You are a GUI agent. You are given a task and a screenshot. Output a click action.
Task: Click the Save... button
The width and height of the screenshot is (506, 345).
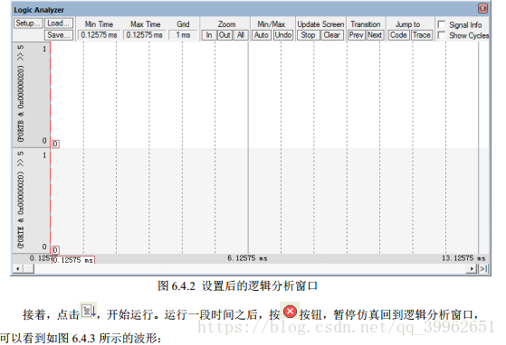tap(59, 34)
